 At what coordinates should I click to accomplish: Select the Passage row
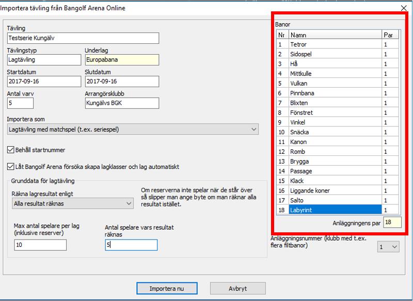point(338,171)
